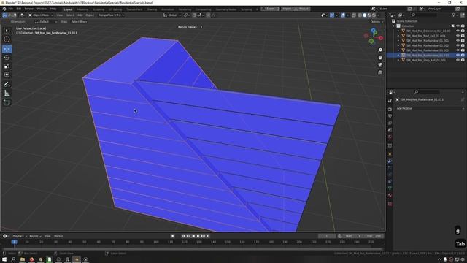Open the viewport shading options dropdown
This screenshot has width=467, height=263.
coord(379,15)
